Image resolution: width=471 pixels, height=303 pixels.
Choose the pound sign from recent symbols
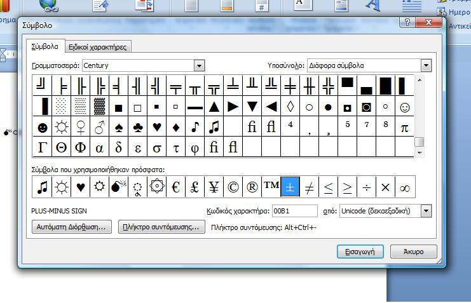[x=195, y=187]
